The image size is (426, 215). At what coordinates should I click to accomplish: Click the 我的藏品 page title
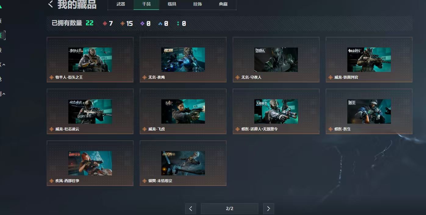pos(77,5)
